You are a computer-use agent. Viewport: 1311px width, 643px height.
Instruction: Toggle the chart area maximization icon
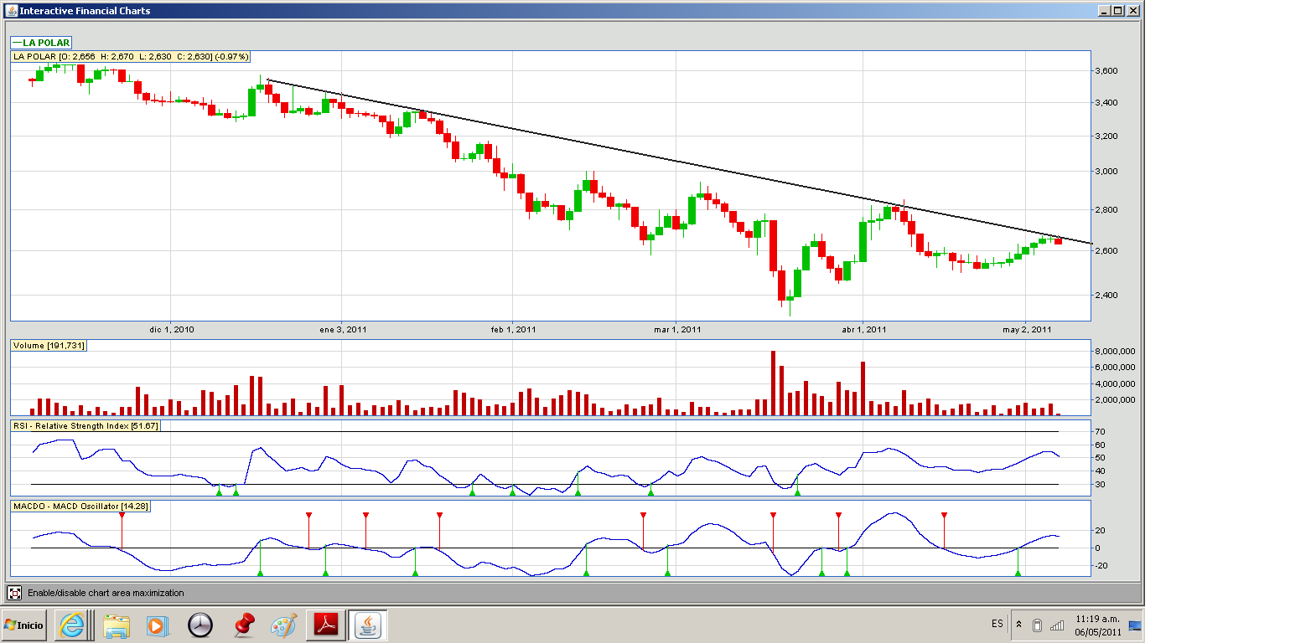point(14,593)
